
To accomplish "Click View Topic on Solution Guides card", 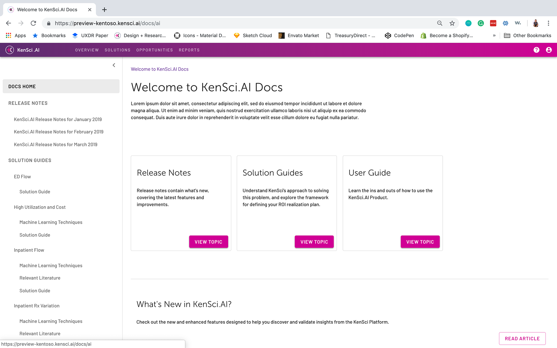I will point(314,242).
